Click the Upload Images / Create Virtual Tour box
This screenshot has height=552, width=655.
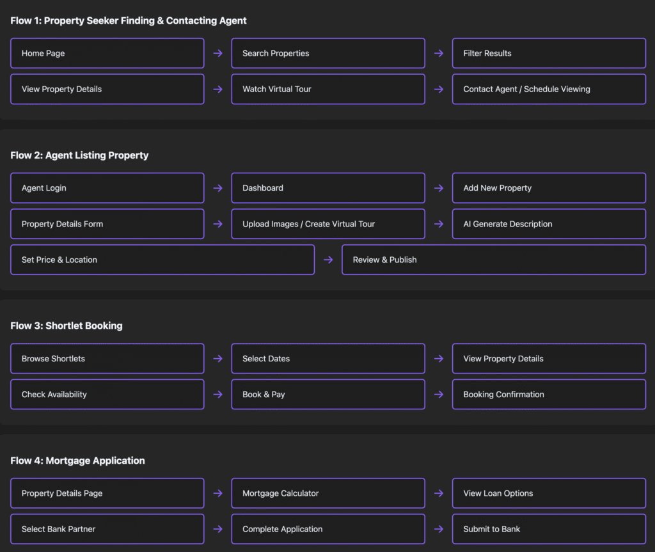328,224
